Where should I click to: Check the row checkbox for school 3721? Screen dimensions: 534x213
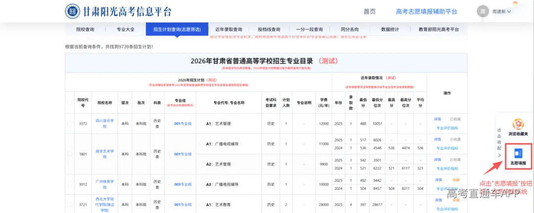coord(70,205)
